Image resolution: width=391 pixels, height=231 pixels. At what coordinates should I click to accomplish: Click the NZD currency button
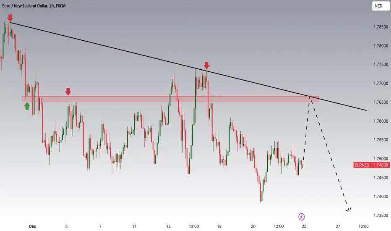click(381, 6)
